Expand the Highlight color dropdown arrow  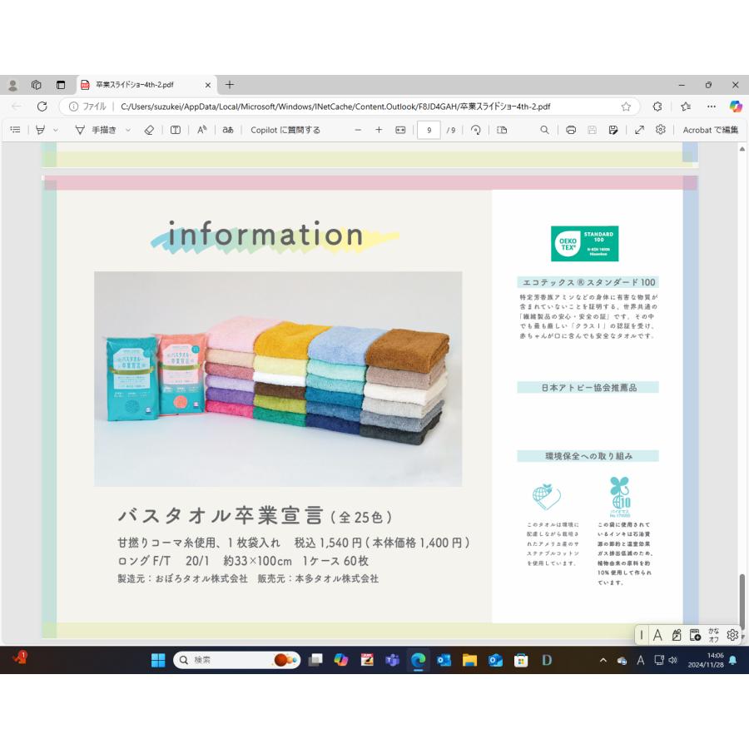point(56,130)
